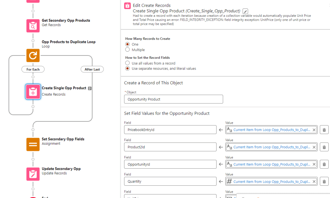Open the Set Secondary Opp Fields assignment icon
Screen dimensions: 330x198
(x=33, y=144)
